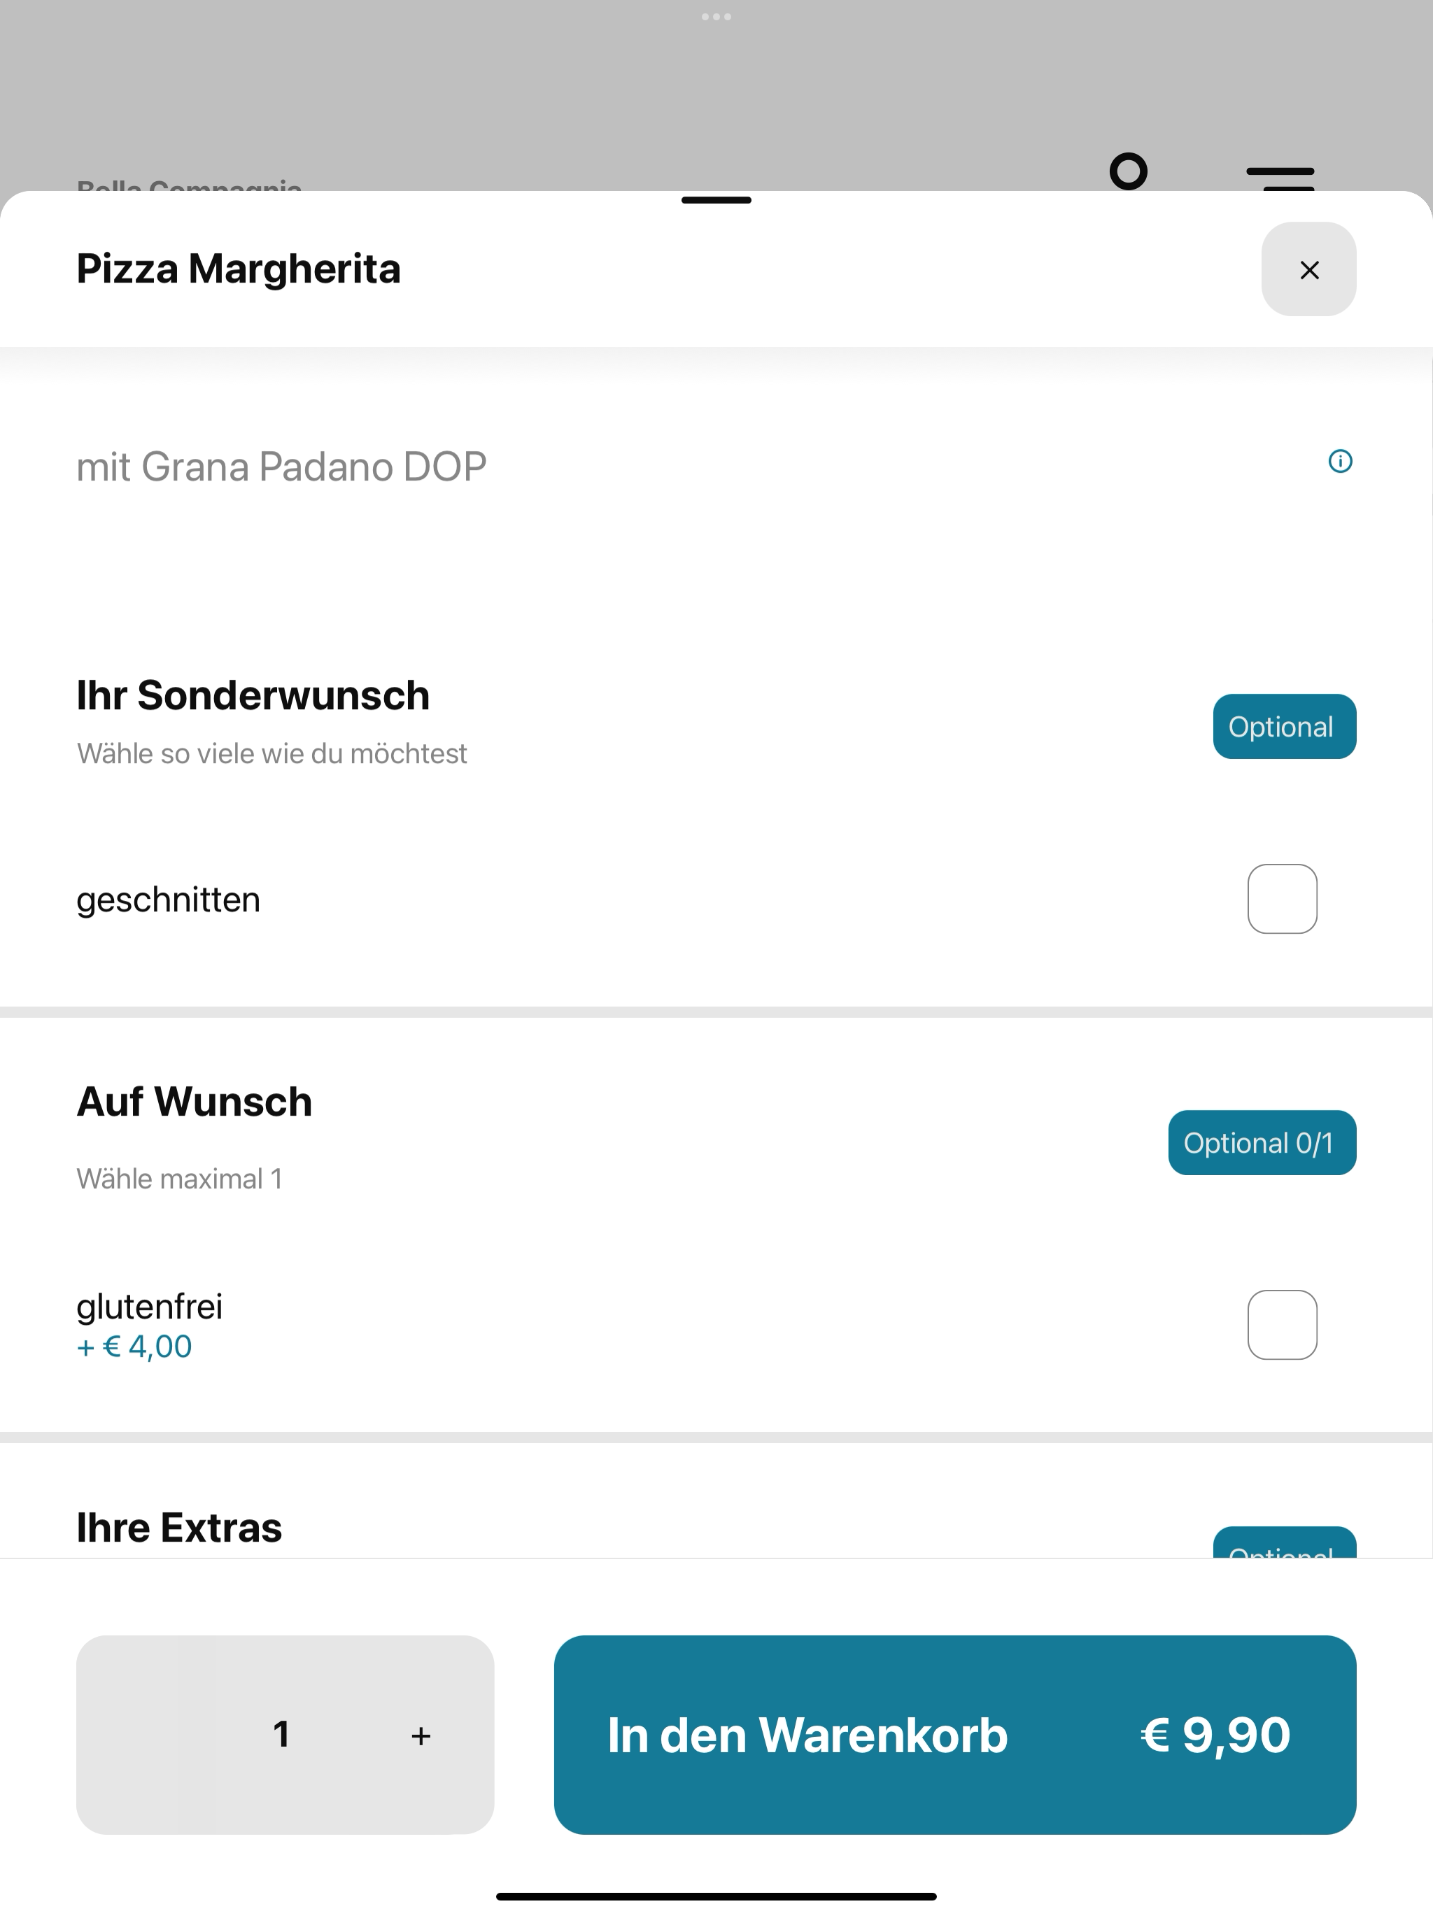
Task: Enable the glutenfrei option checkbox
Action: tap(1282, 1324)
